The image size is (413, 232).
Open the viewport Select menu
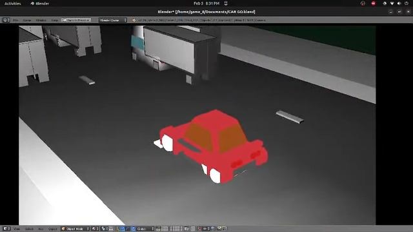pos(29,229)
